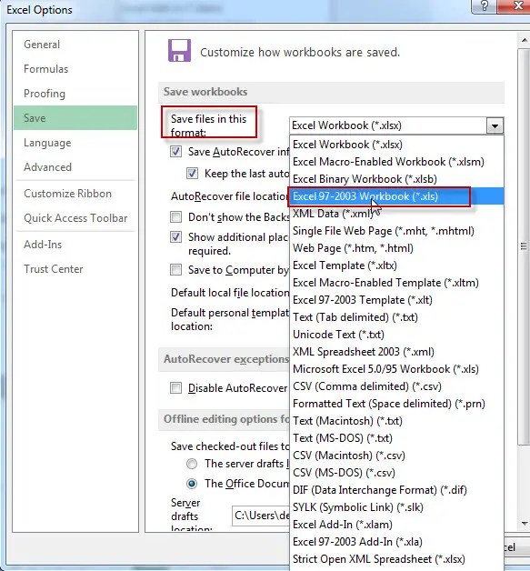Open the Add-Ins category
Screen dimensions: 530x571
coord(75,245)
